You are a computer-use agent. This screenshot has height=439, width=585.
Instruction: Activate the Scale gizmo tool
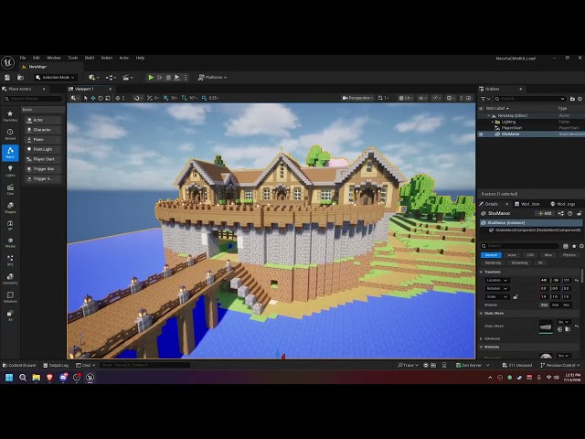tap(108, 98)
